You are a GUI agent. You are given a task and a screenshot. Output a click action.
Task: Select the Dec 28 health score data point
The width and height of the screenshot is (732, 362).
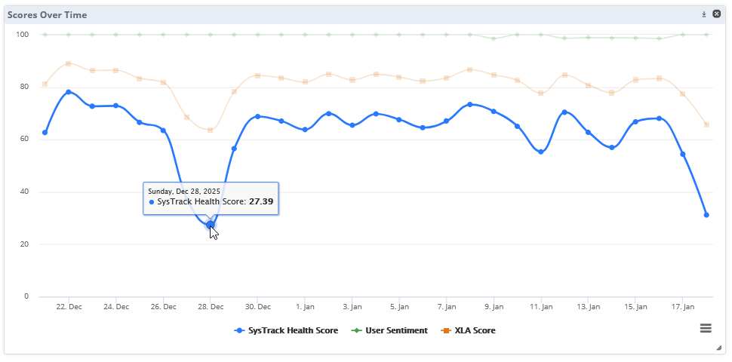(x=211, y=225)
